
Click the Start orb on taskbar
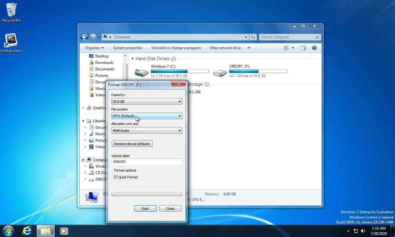(x=8, y=231)
